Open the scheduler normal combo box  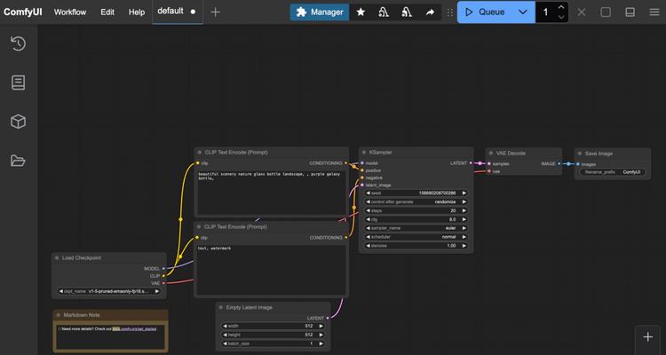416,237
